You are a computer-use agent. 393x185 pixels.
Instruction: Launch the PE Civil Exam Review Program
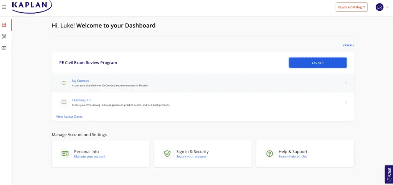click(x=317, y=63)
